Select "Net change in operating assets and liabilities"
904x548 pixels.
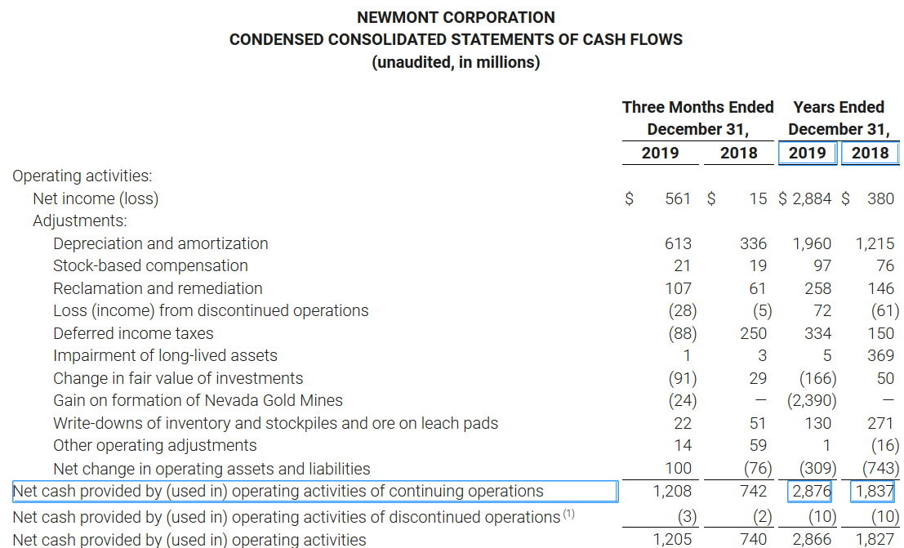pos(212,469)
